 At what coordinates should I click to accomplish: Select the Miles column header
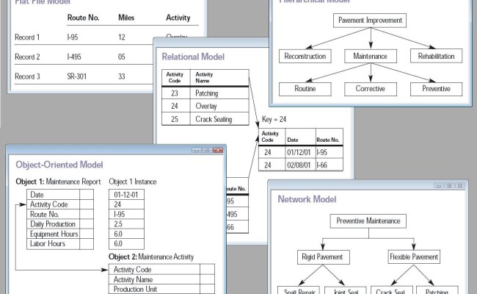[x=126, y=18]
